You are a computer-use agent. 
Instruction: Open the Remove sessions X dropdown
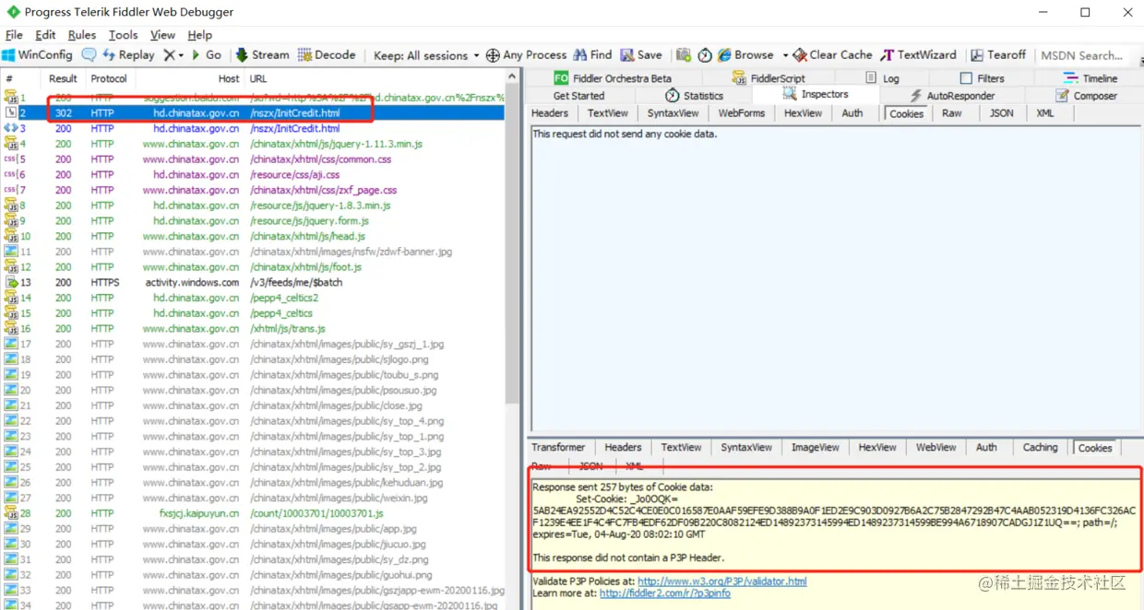(173, 55)
